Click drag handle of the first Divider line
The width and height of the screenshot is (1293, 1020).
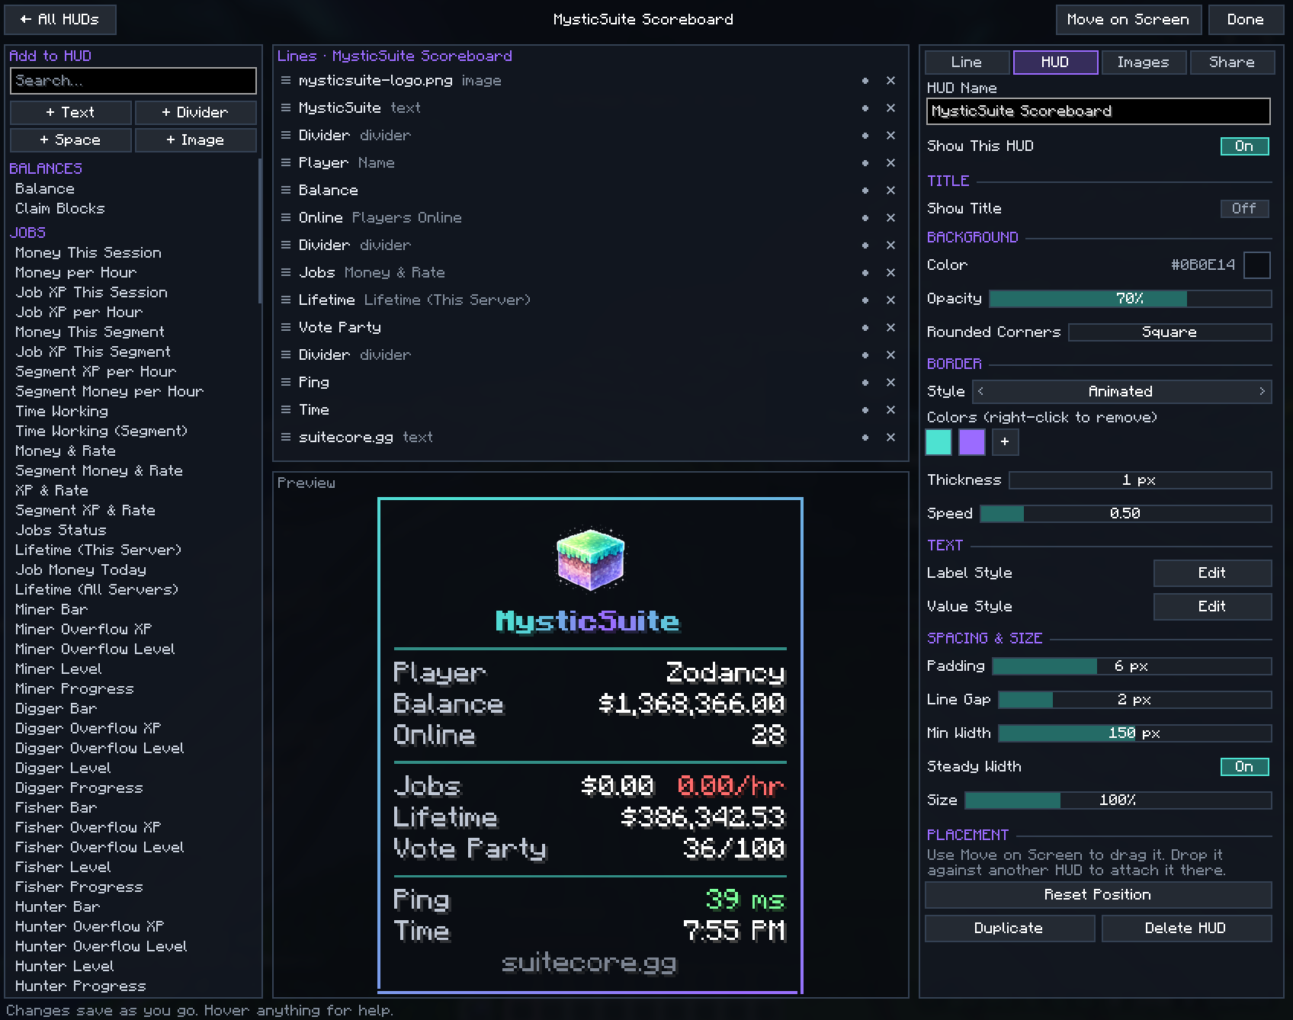[286, 136]
